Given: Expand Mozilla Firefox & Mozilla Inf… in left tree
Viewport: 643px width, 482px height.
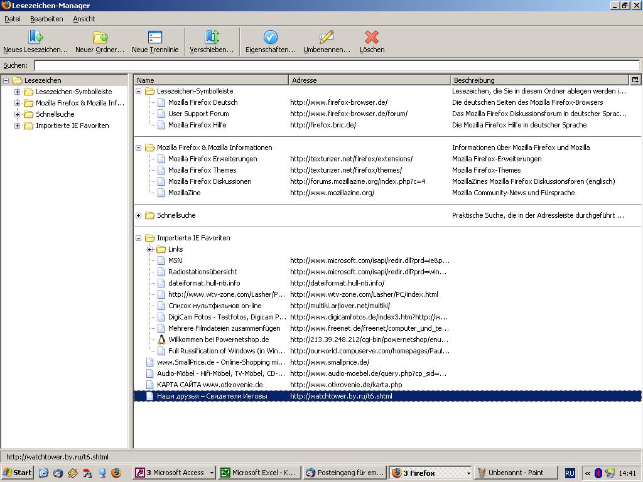Looking at the screenshot, I should (x=17, y=104).
